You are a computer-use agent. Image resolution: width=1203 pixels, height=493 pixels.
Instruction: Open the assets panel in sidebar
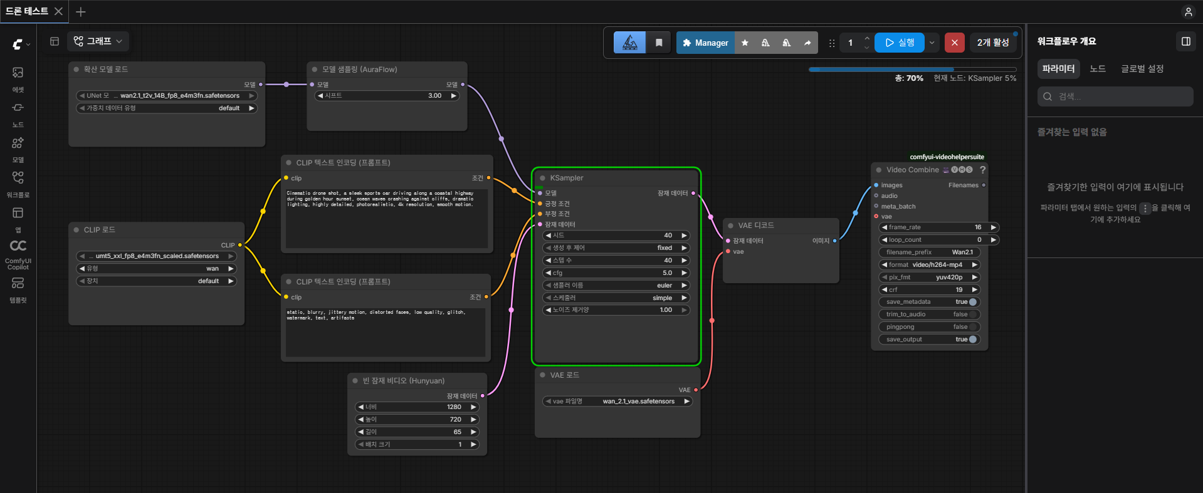[18, 79]
